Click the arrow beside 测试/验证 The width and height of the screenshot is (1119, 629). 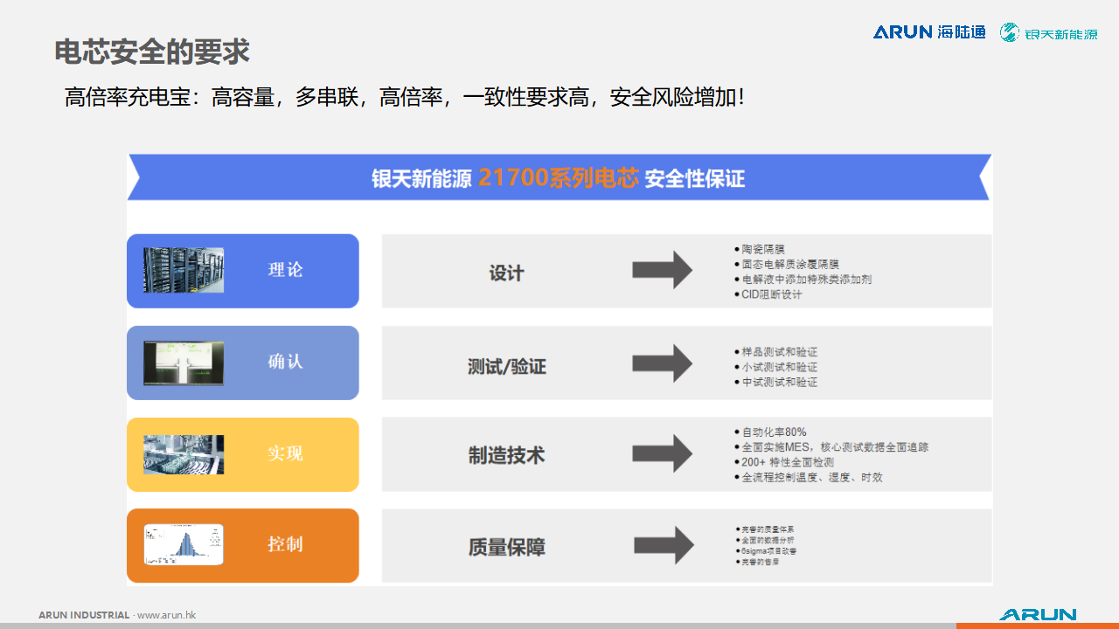tap(663, 363)
